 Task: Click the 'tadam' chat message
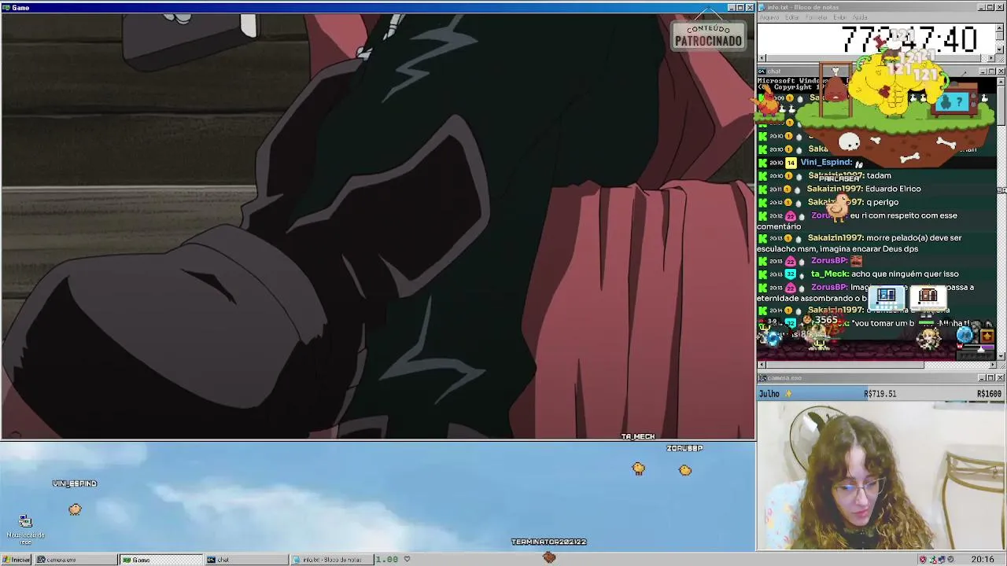coord(878,176)
